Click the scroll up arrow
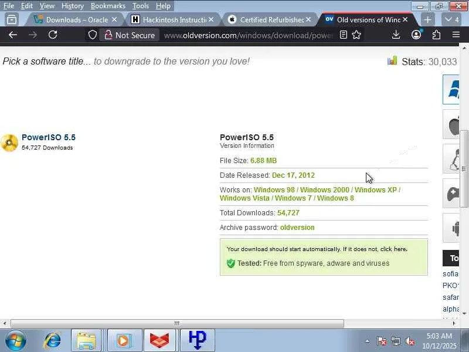 464,48
